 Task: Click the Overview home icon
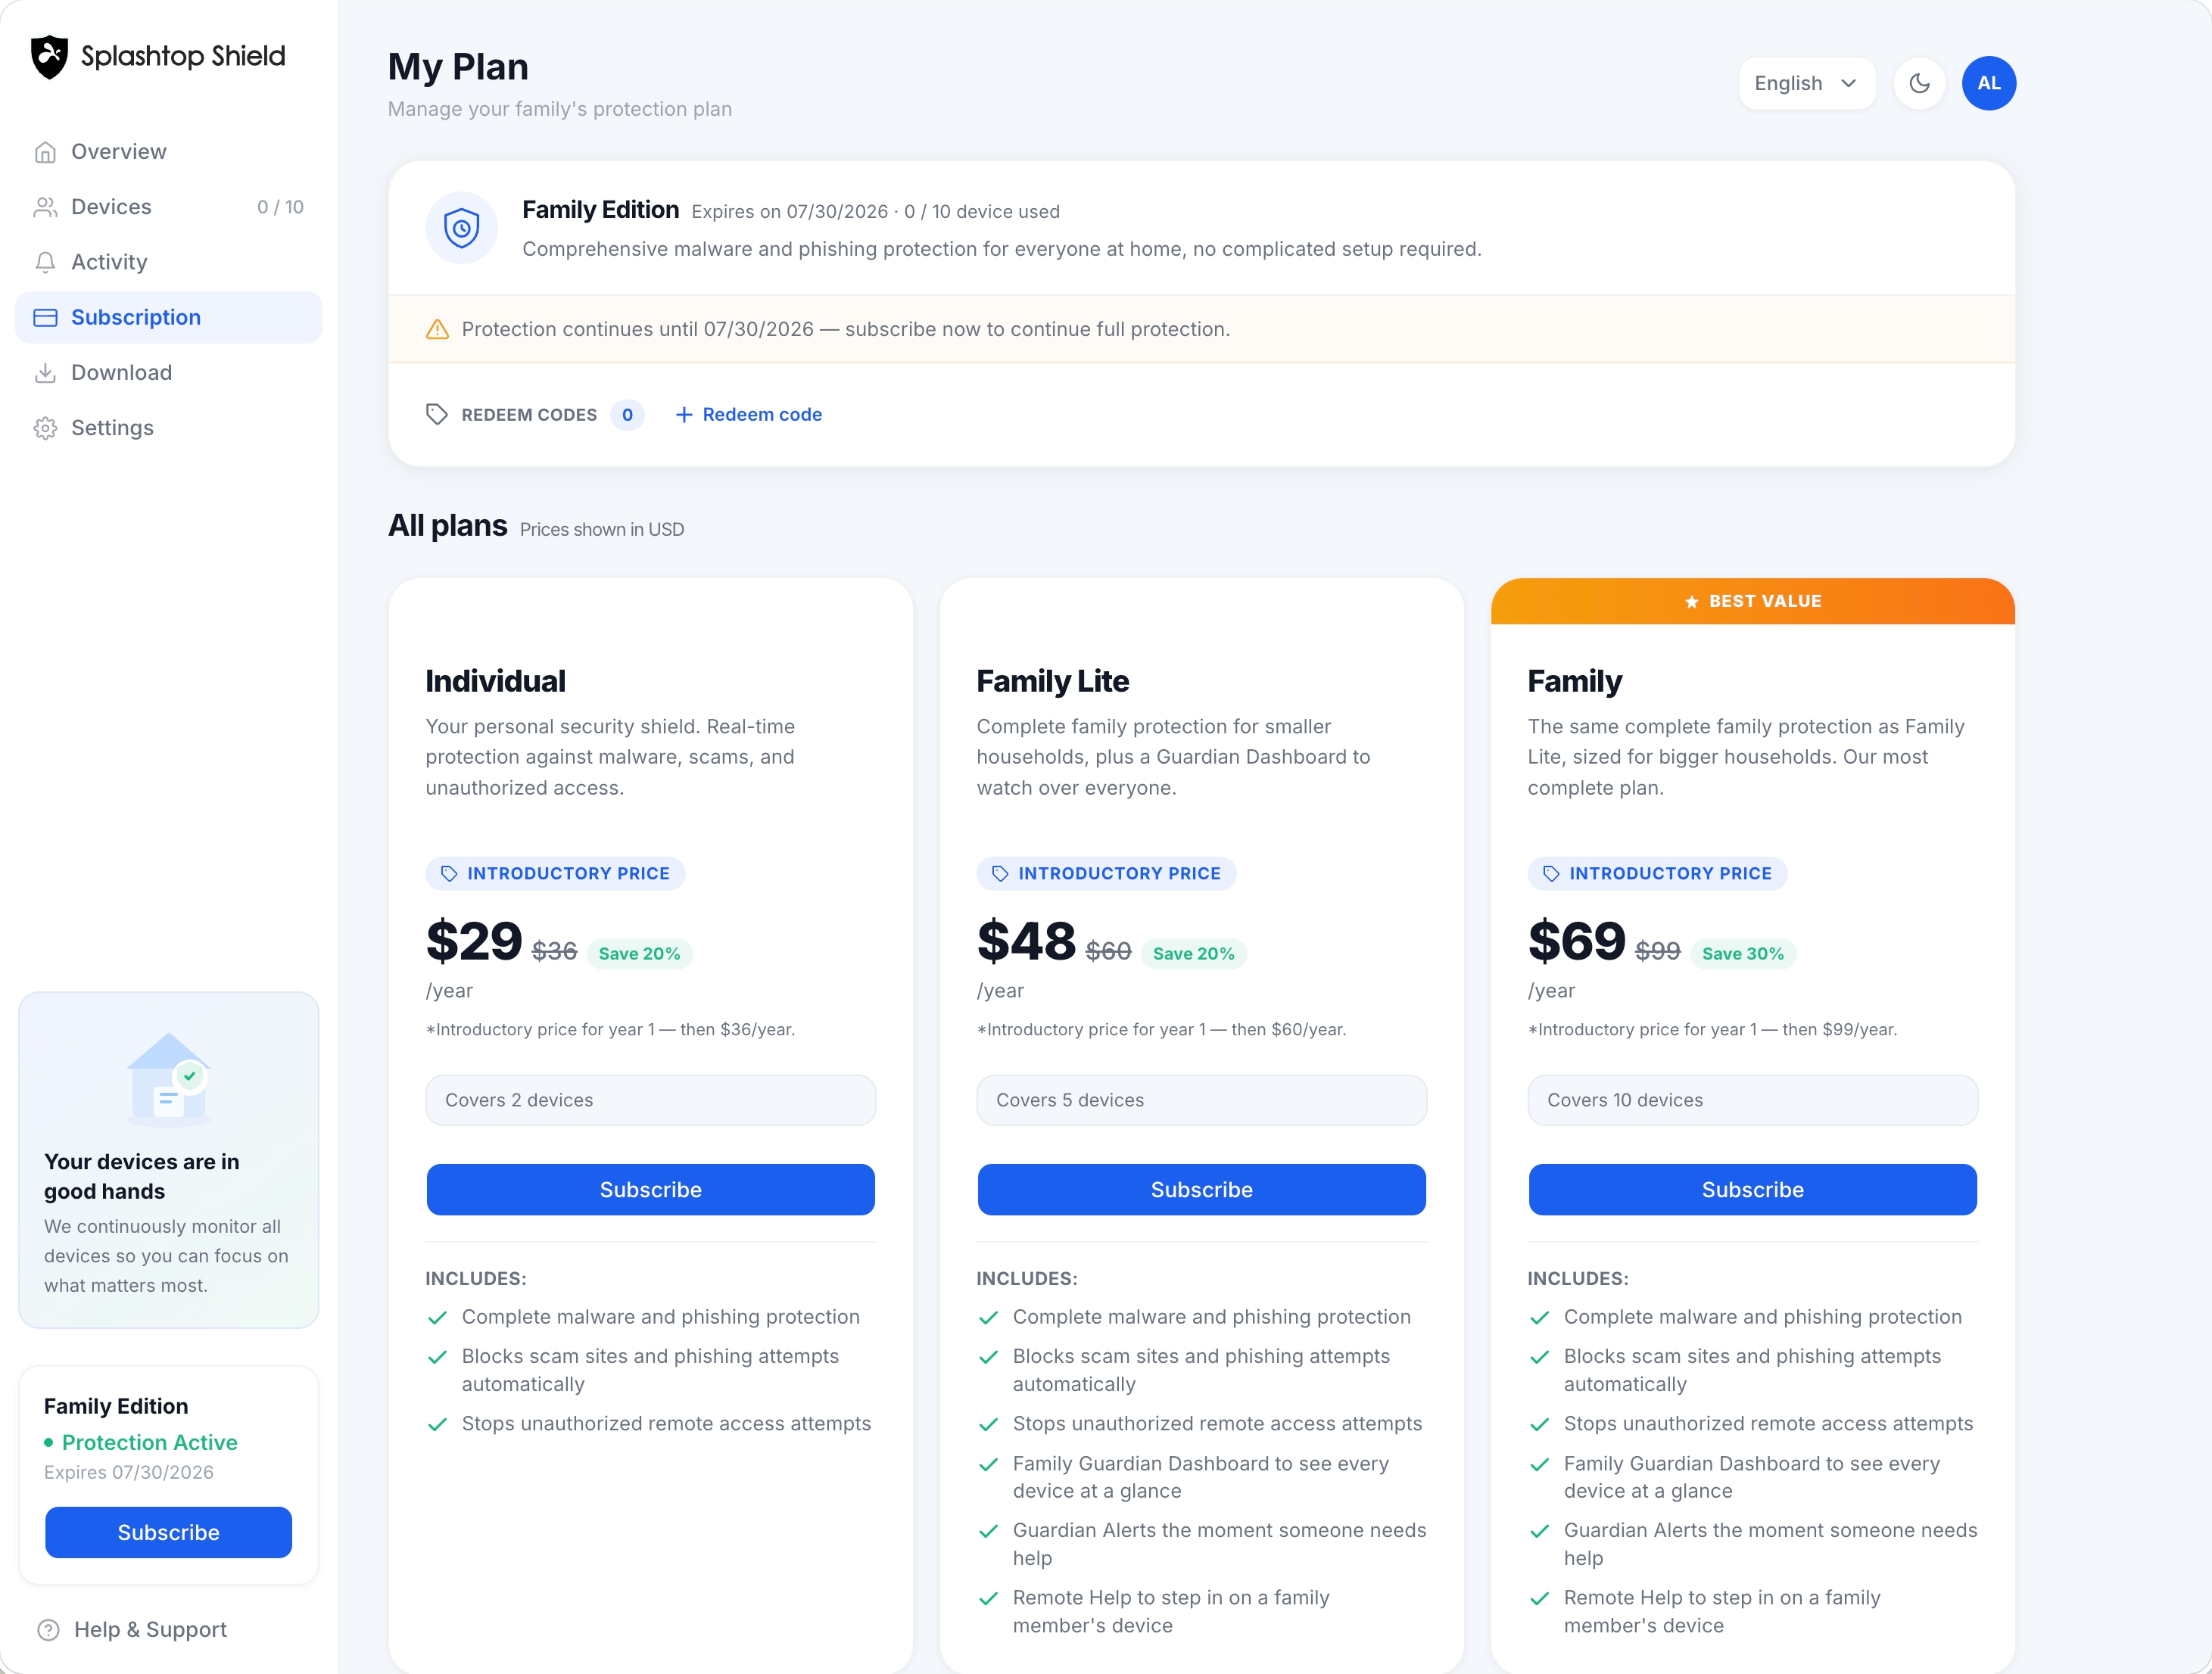click(45, 152)
